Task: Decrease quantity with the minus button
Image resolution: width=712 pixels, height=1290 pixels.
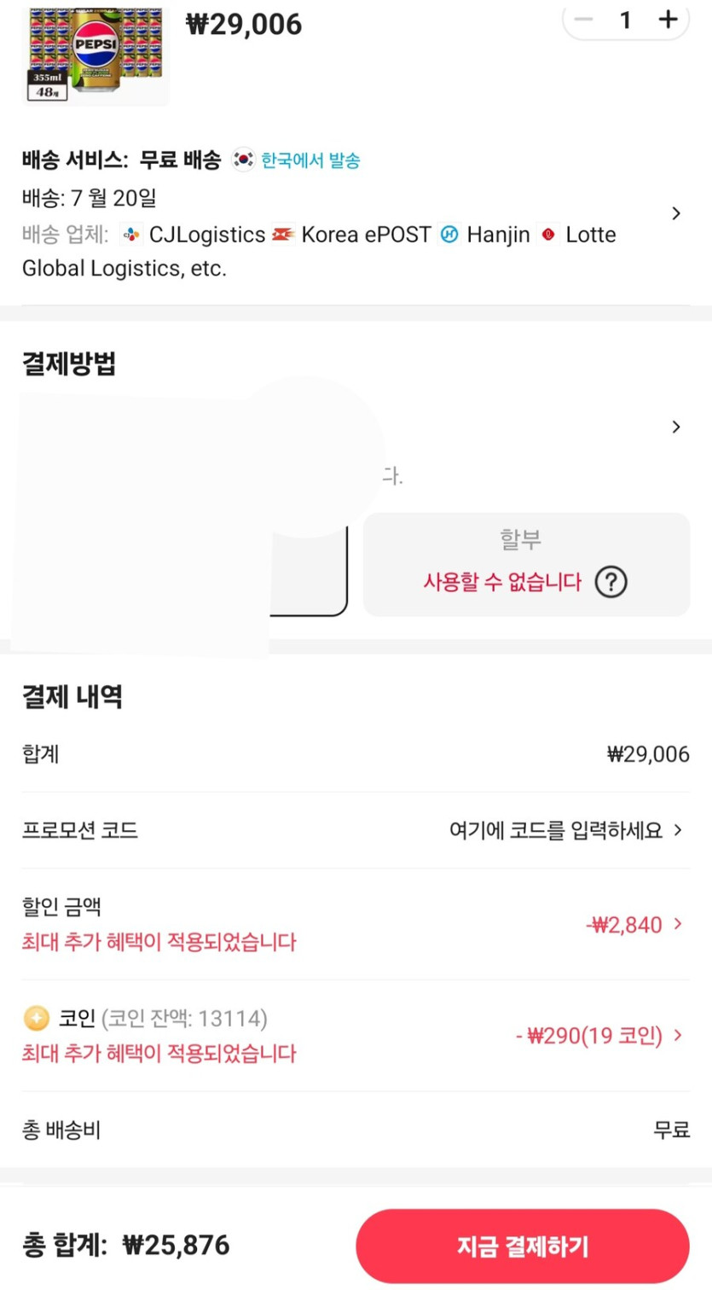Action: (x=584, y=20)
